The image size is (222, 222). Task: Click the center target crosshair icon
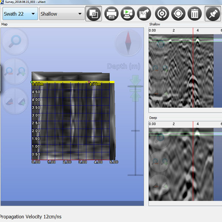(x=178, y=14)
